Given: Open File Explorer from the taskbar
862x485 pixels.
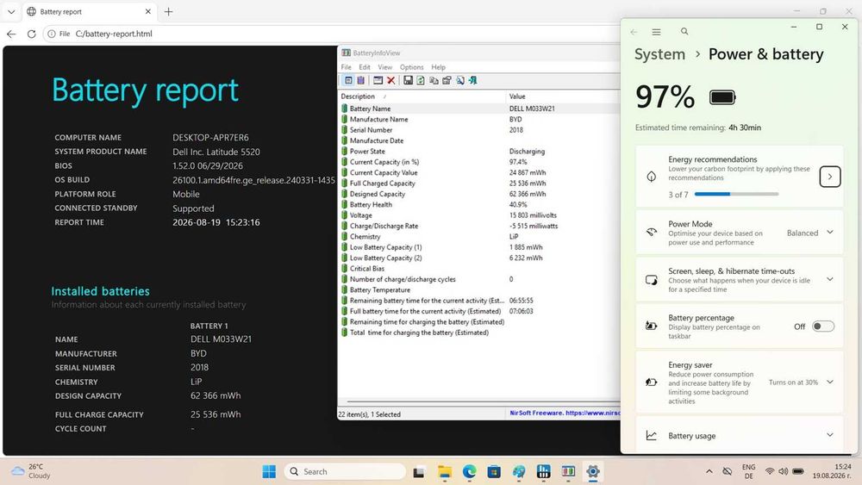Looking at the screenshot, I should (x=444, y=471).
